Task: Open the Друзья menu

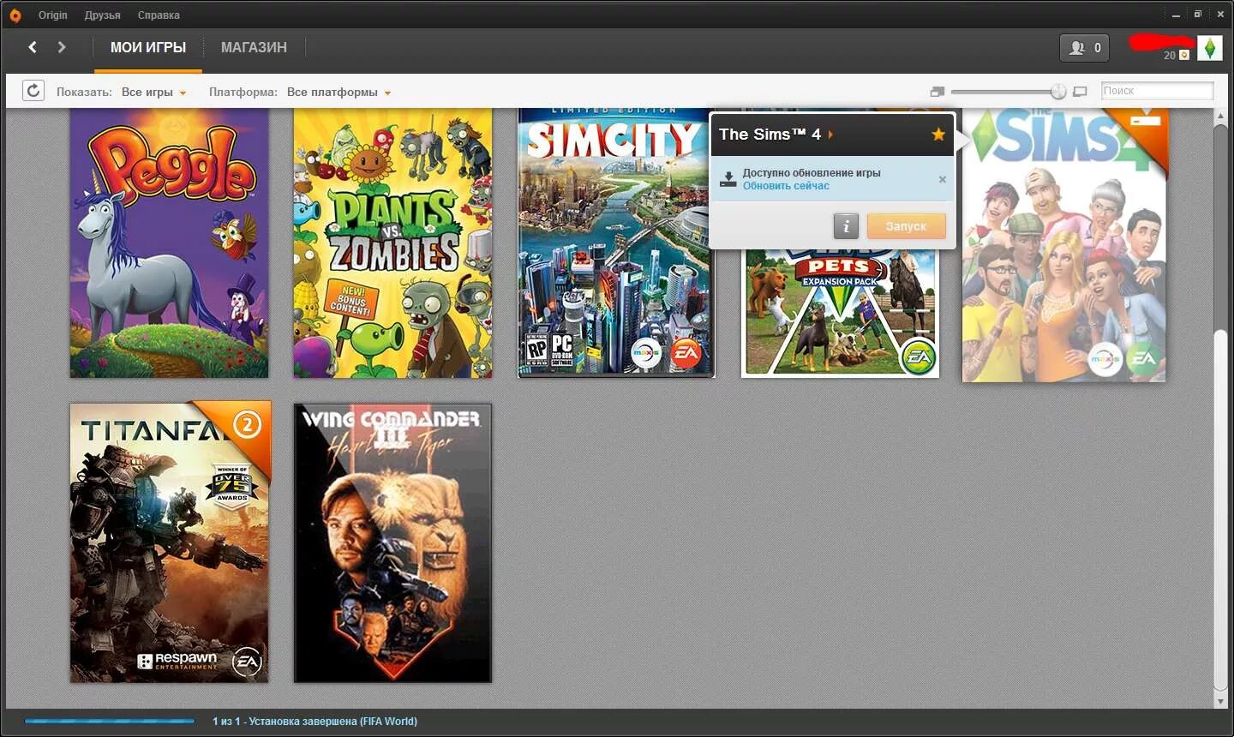Action: pyautogui.click(x=102, y=15)
